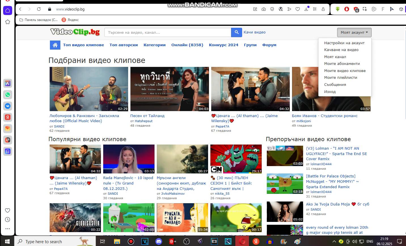Open VK messenger in the sidebar
This screenshot has width=406, height=246.
[8, 106]
